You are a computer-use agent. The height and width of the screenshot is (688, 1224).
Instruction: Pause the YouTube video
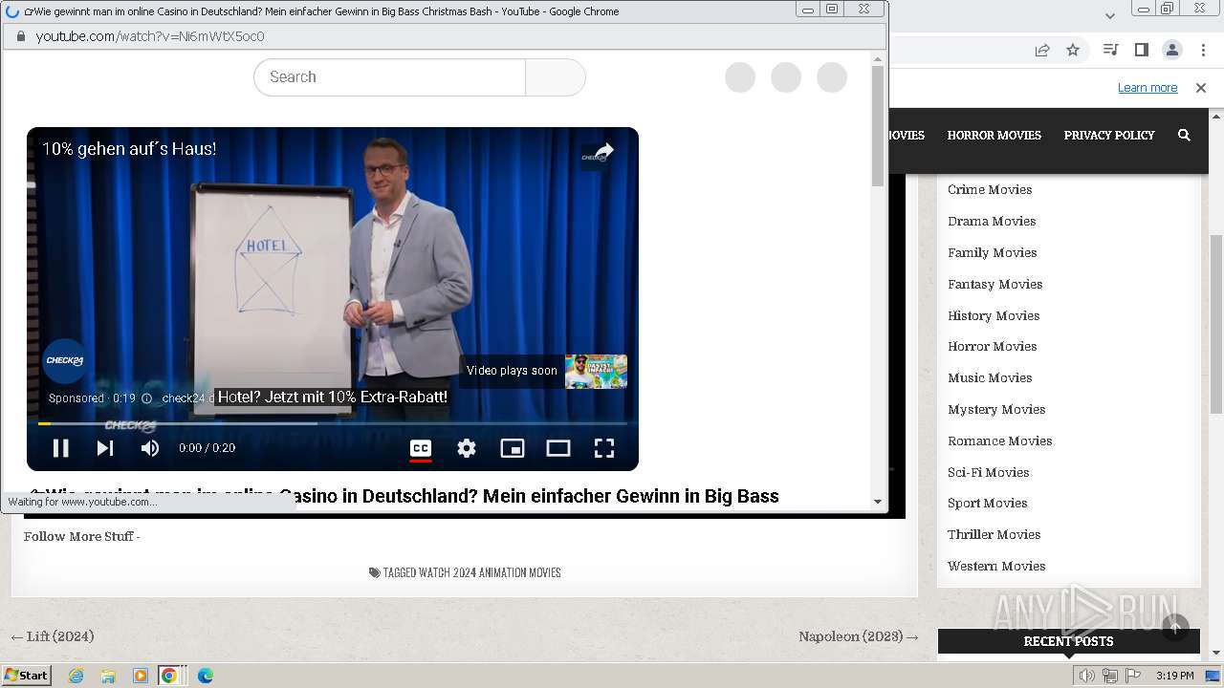click(x=60, y=448)
